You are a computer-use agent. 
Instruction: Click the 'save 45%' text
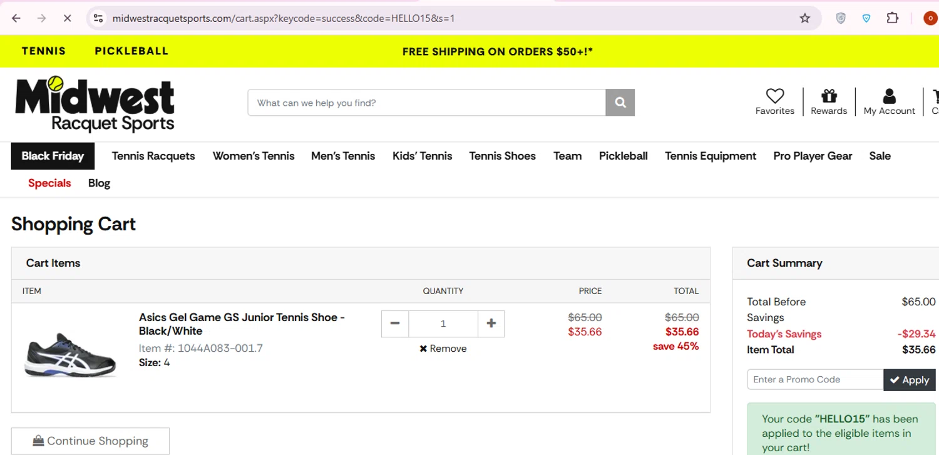(675, 346)
